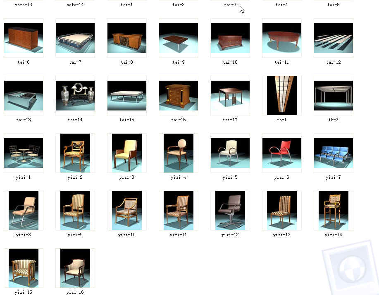
Task: Select the yizi-10 wooden armchair thumbnail
Action: click(x=127, y=211)
